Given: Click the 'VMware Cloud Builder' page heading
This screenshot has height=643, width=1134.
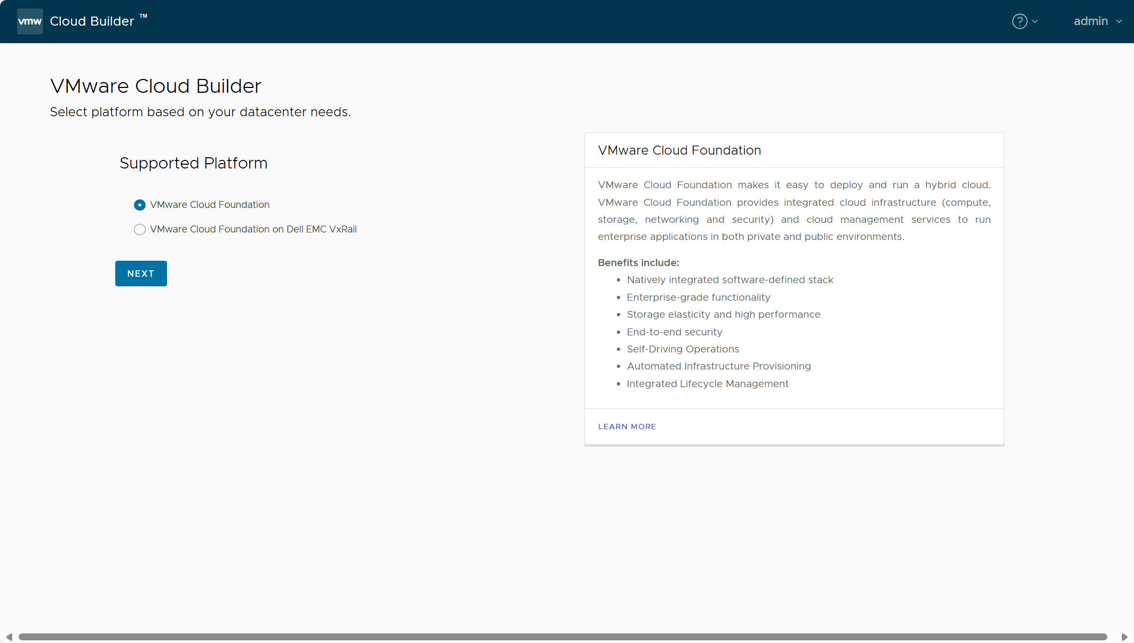Looking at the screenshot, I should pyautogui.click(x=156, y=86).
